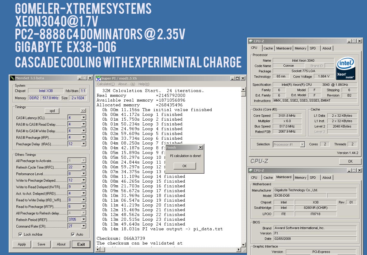The height and width of the screenshot is (255, 367).
Task: Click the fsb/dram 1:1 value field
Action: click(83, 91)
